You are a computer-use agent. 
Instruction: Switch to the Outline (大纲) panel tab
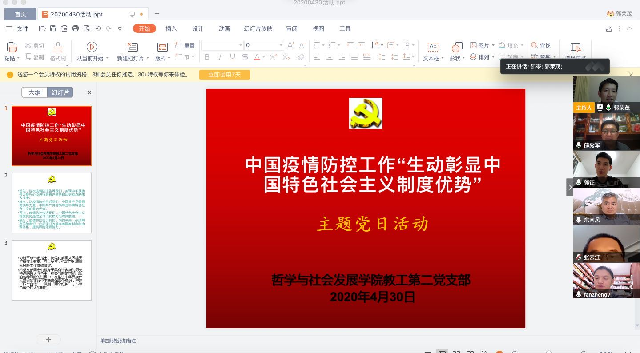(35, 92)
